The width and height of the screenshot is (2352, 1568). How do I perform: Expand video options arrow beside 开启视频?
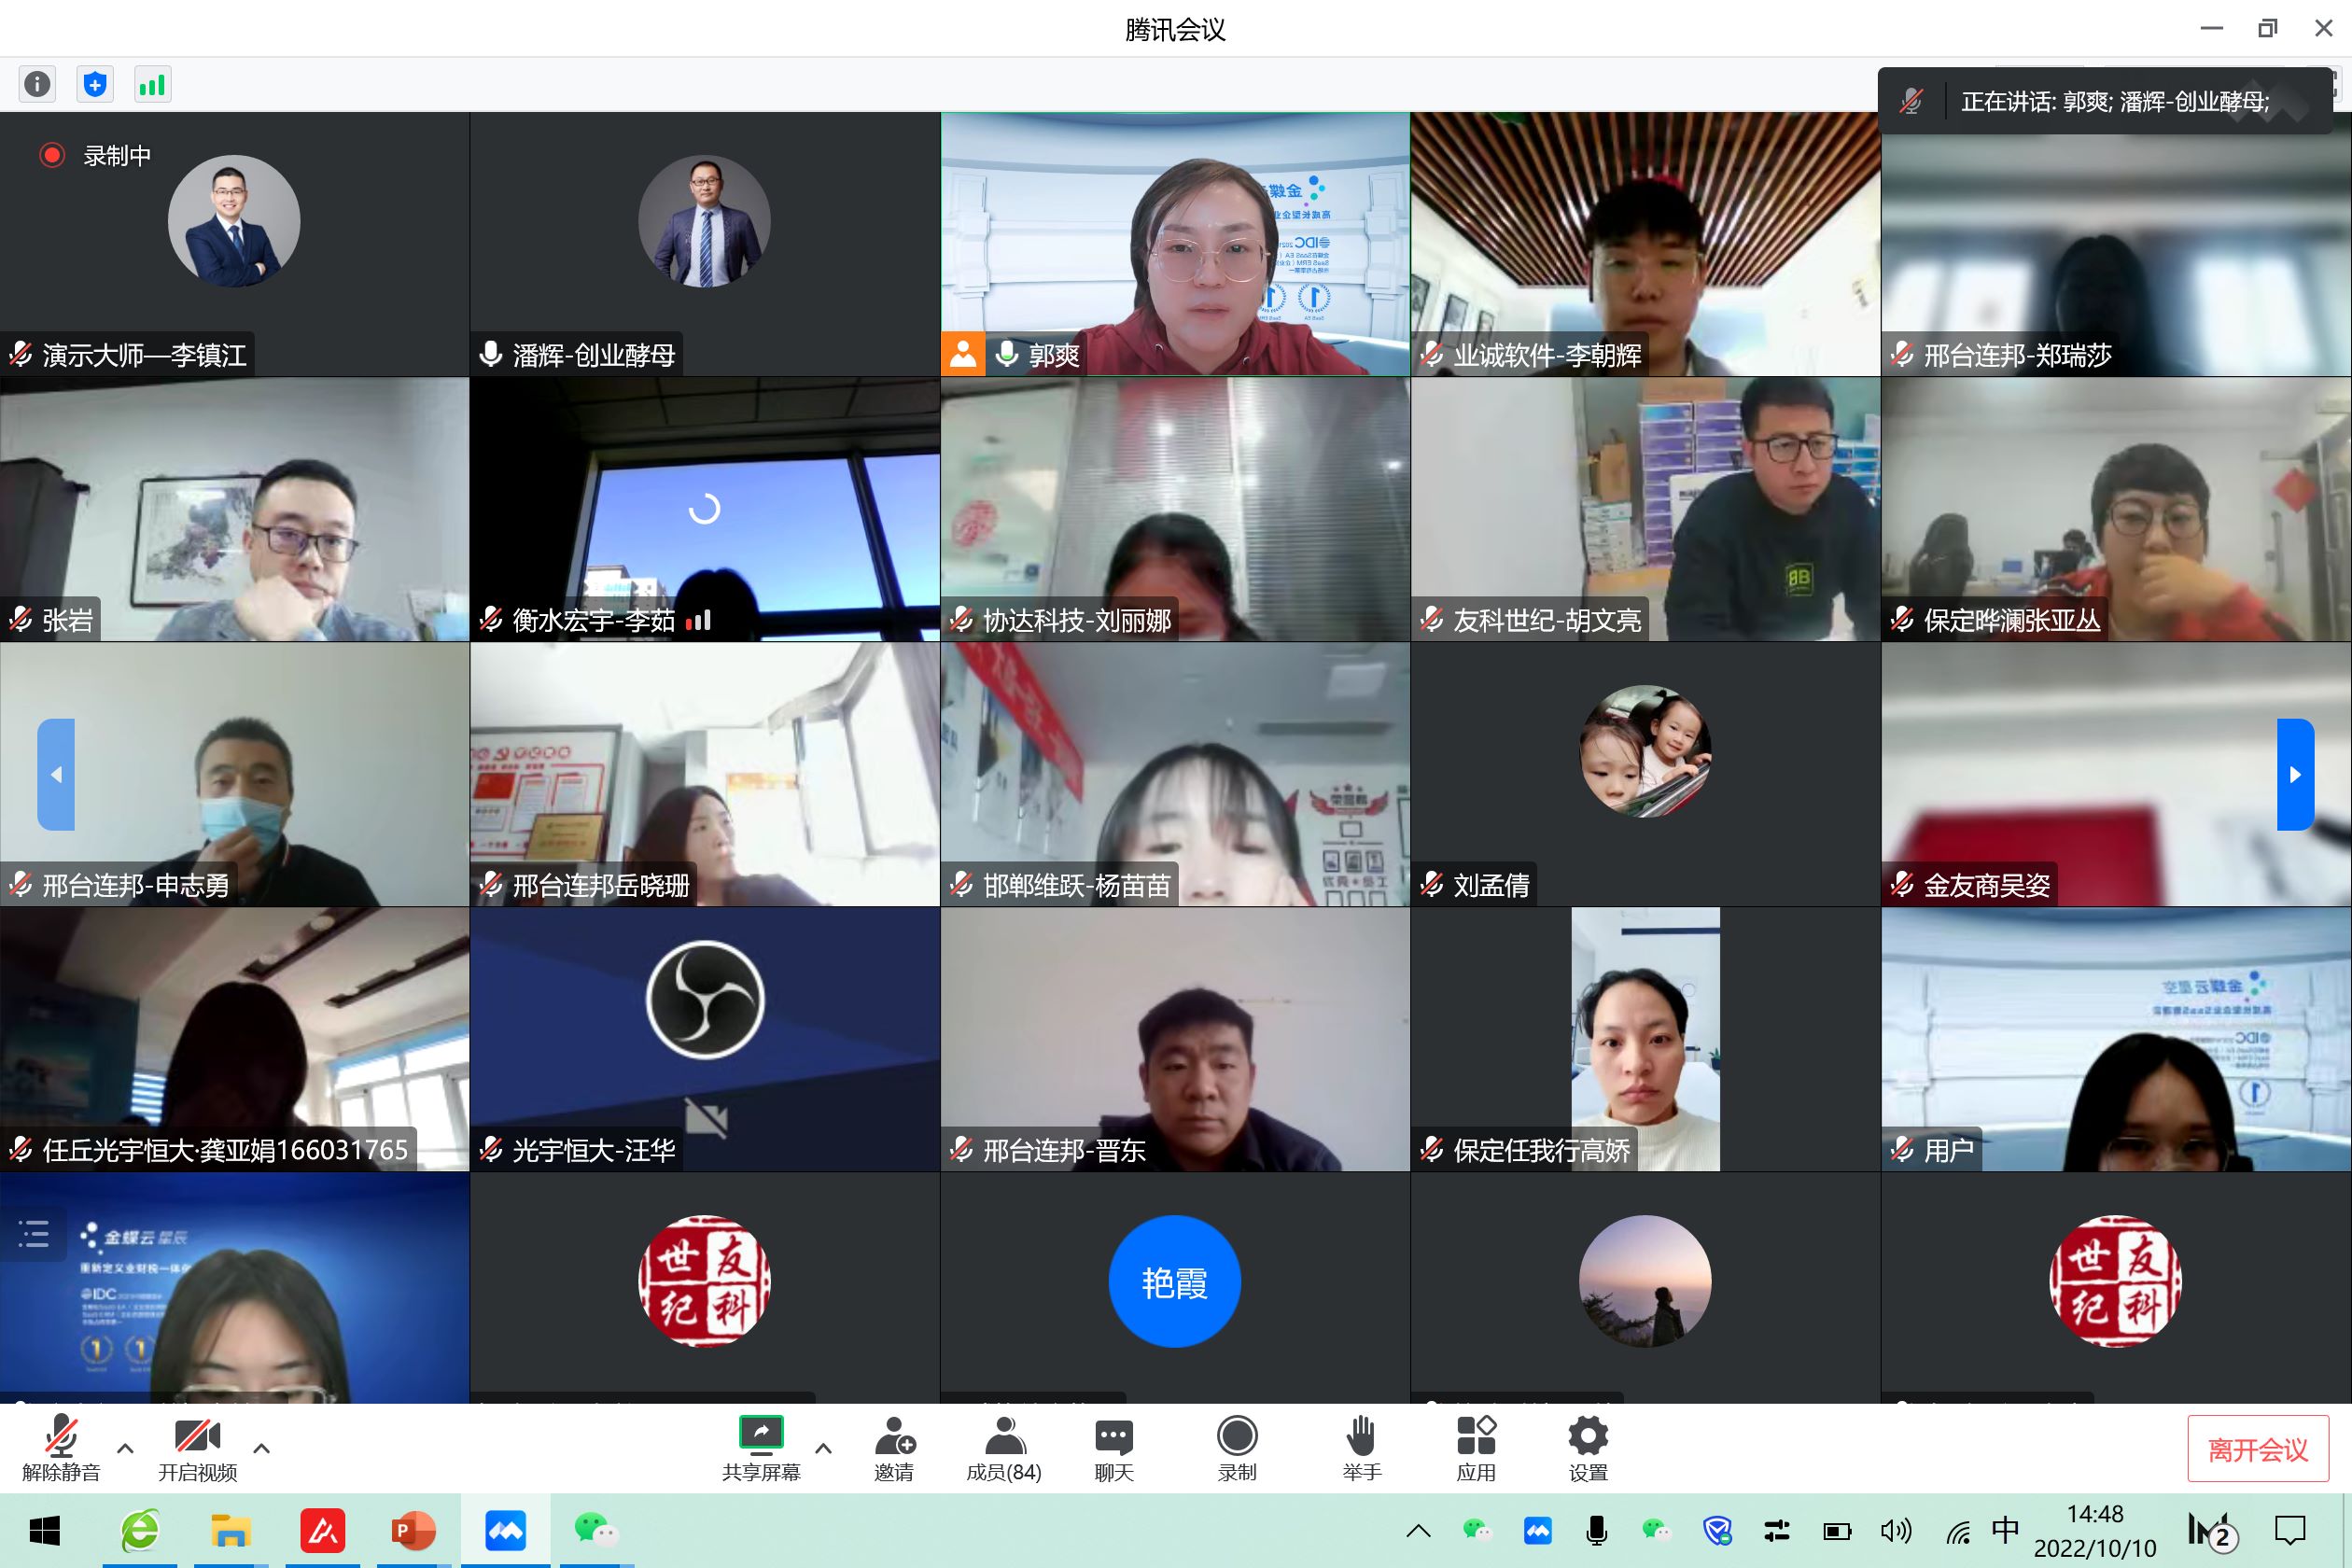(x=262, y=1447)
